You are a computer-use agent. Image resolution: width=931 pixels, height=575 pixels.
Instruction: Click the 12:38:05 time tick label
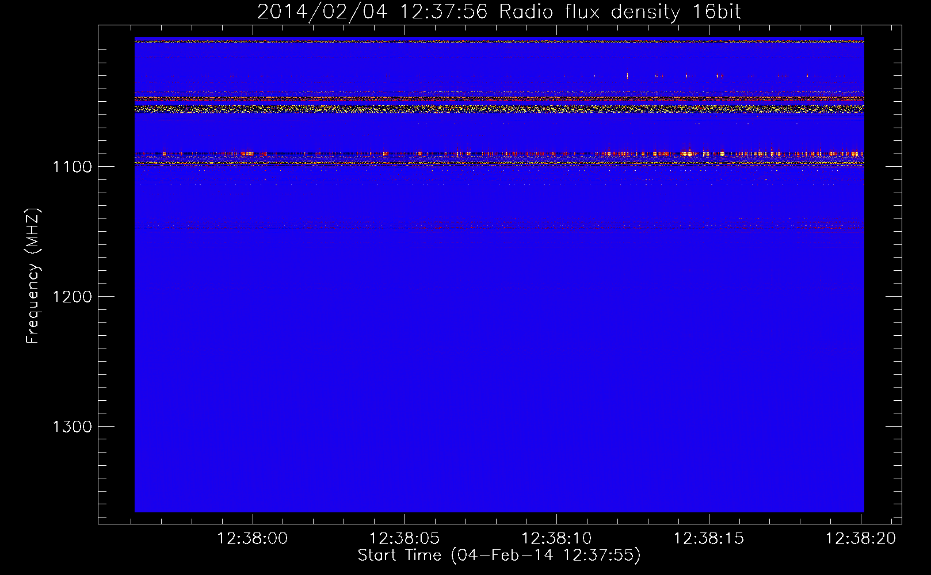pos(405,539)
